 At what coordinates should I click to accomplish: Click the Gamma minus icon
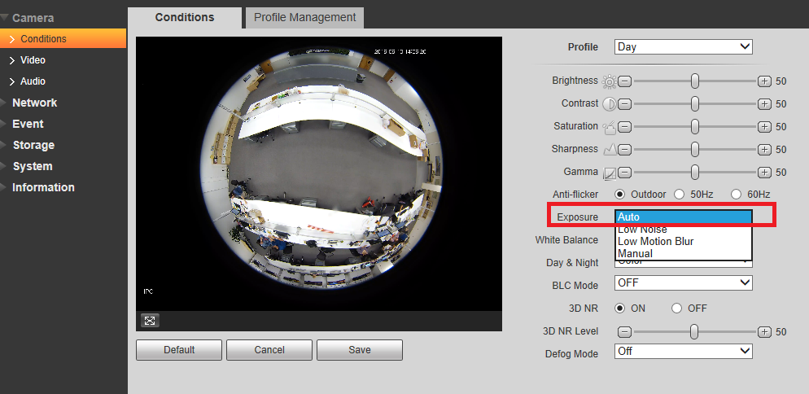pos(625,172)
